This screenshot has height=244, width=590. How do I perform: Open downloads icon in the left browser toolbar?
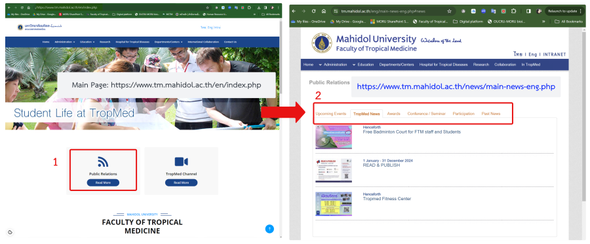click(259, 7)
